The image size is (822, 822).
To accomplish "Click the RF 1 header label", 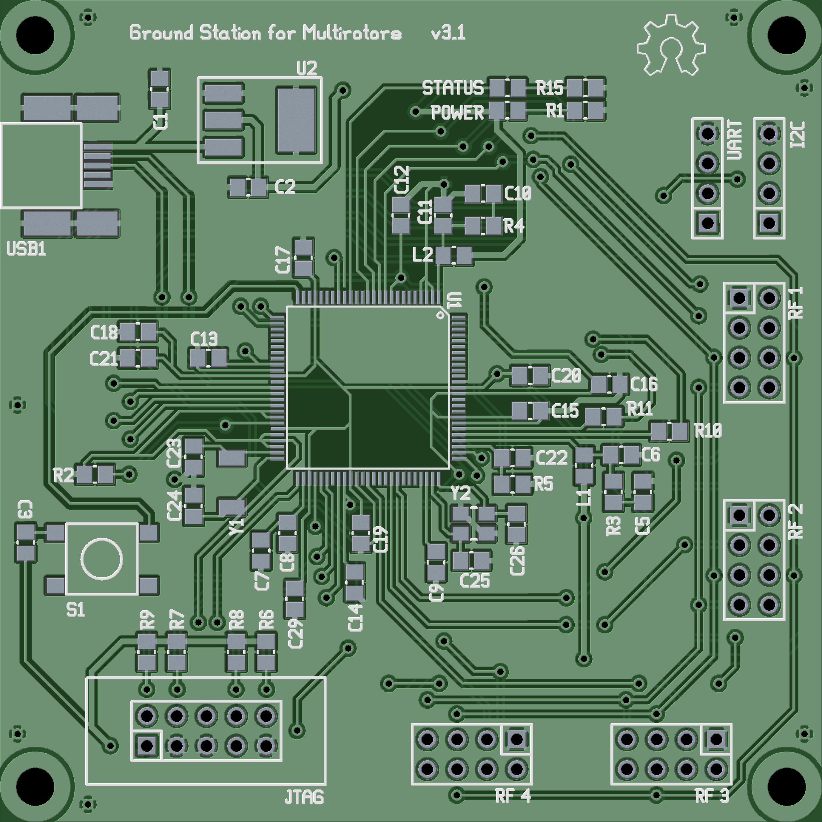I will (796, 303).
